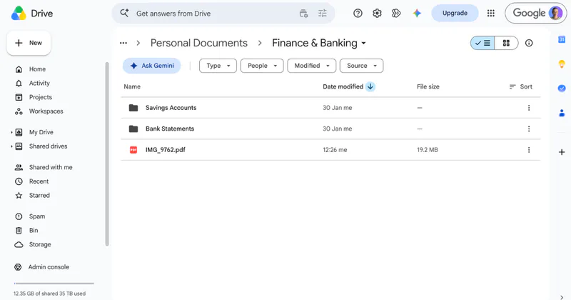Open Starred items
The width and height of the screenshot is (571, 300).
(x=39, y=196)
